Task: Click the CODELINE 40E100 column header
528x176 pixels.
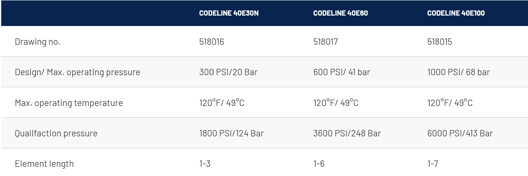Action: [x=456, y=13]
